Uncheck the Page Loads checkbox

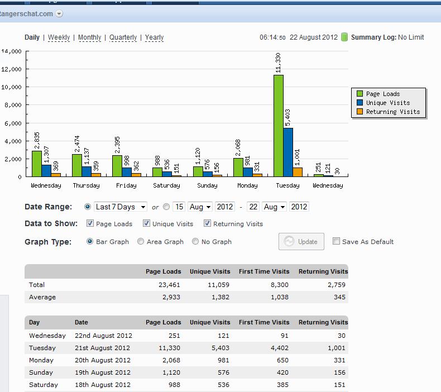[x=90, y=223]
